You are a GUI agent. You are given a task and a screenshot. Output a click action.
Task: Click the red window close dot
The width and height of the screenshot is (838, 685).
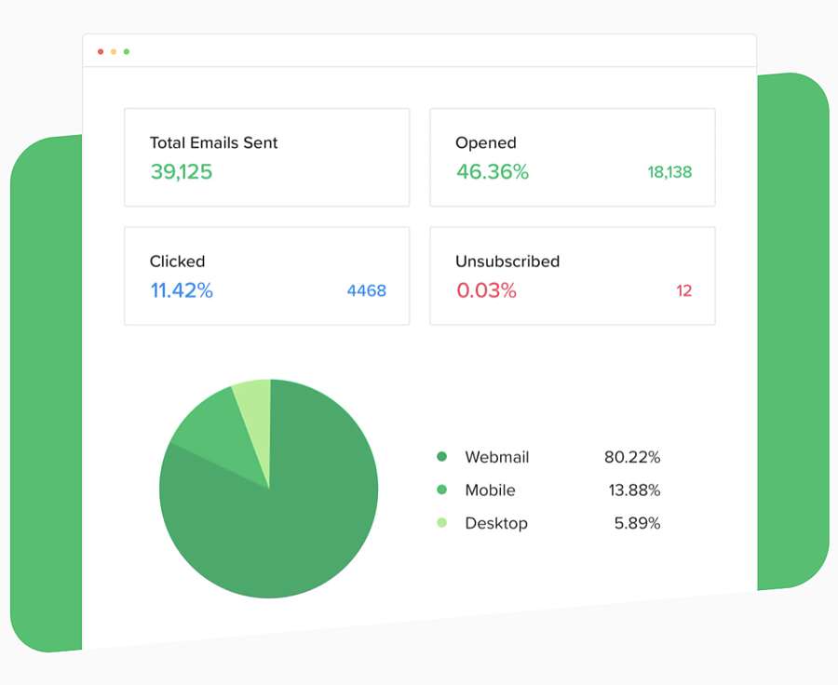[101, 51]
